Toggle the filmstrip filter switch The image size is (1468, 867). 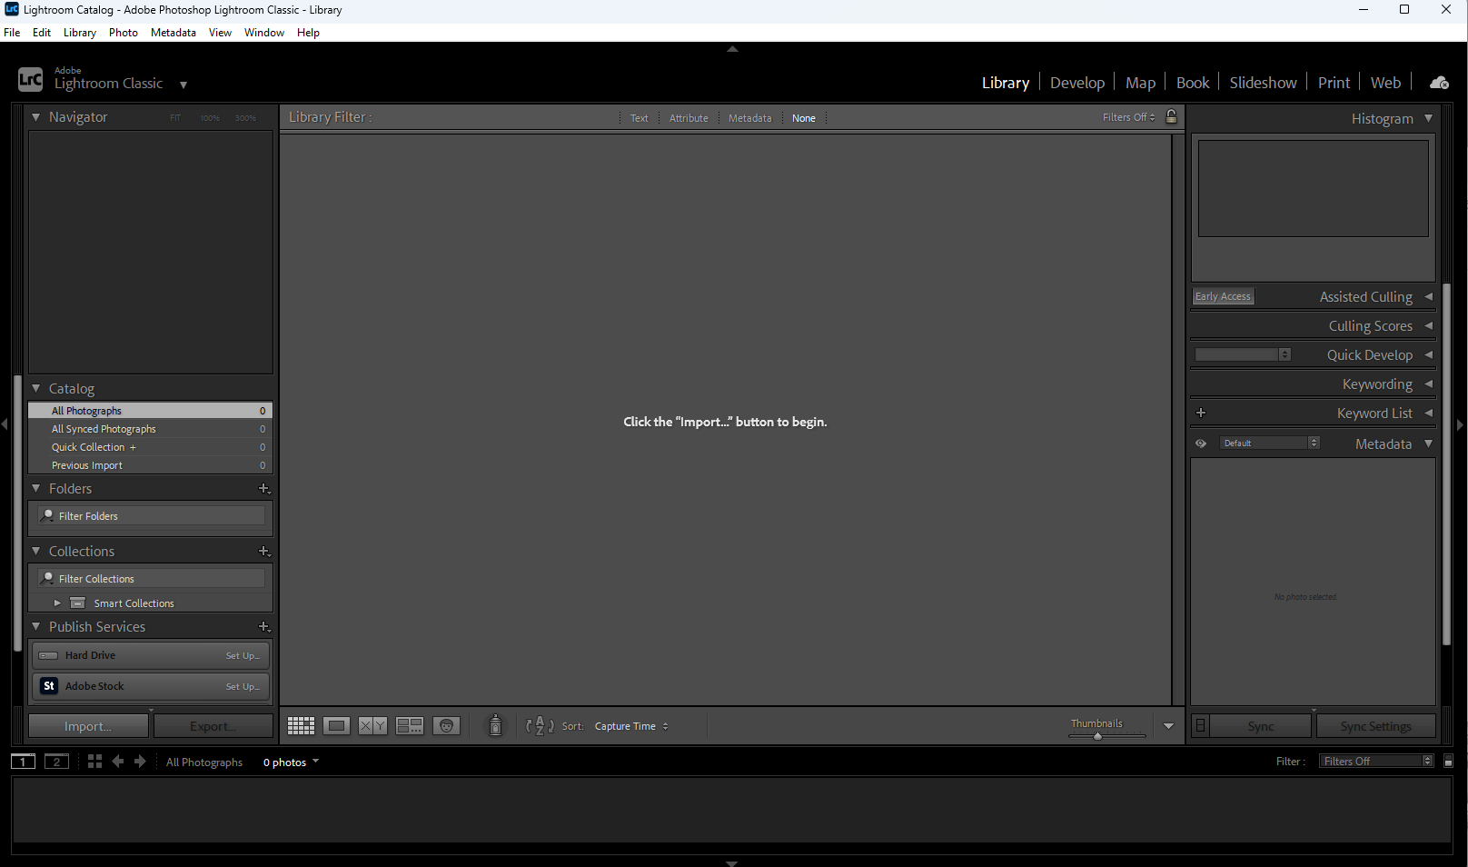(1448, 762)
